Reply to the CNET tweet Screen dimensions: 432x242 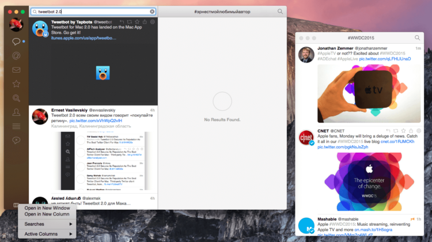(388, 131)
